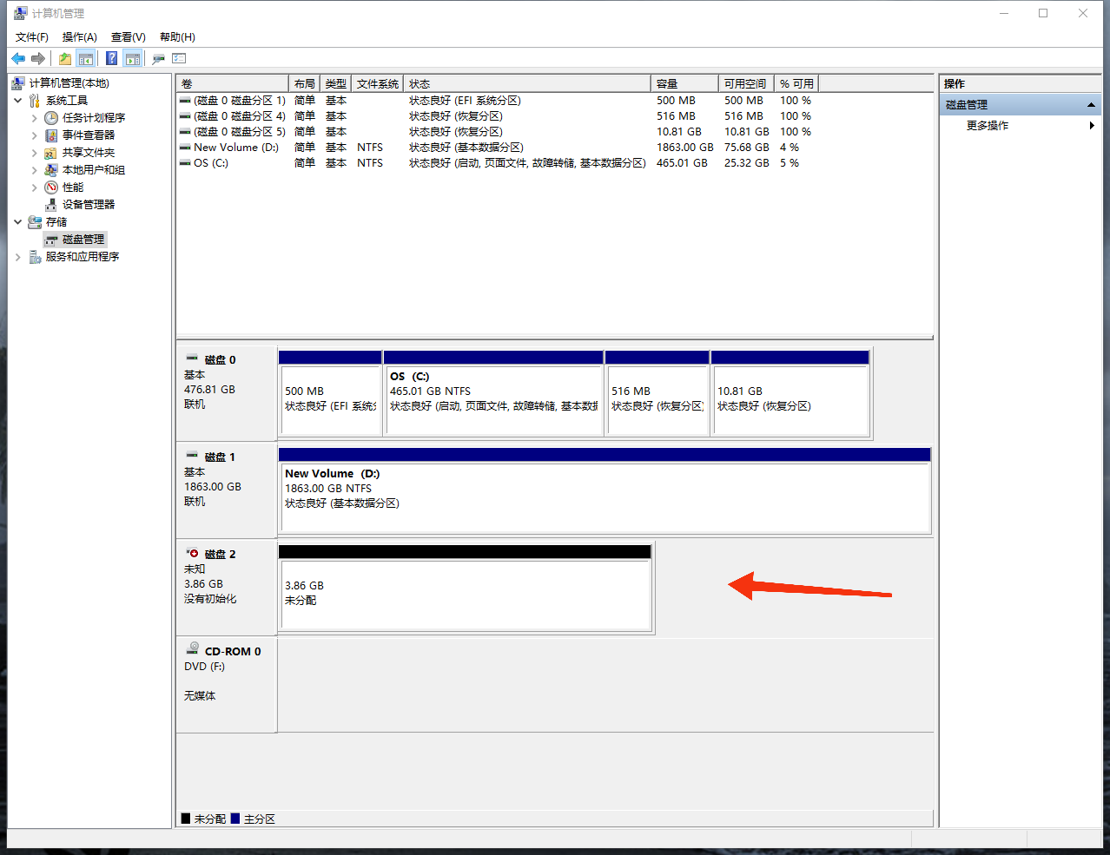Open the 操作(A) menu

[x=79, y=37]
